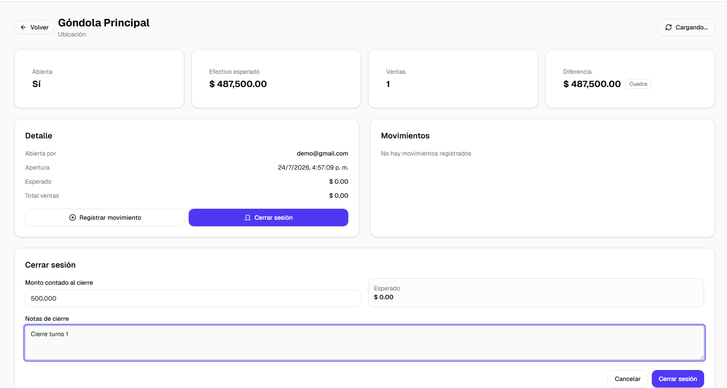Click the Monto contado al cierre label
Image resolution: width=727 pixels, height=388 pixels.
59,283
